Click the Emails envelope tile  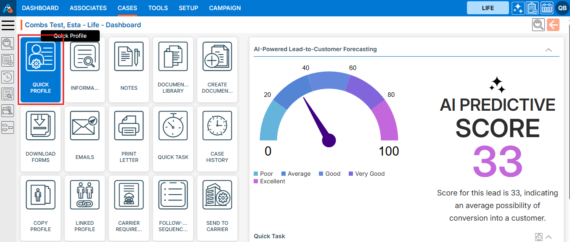(x=85, y=139)
